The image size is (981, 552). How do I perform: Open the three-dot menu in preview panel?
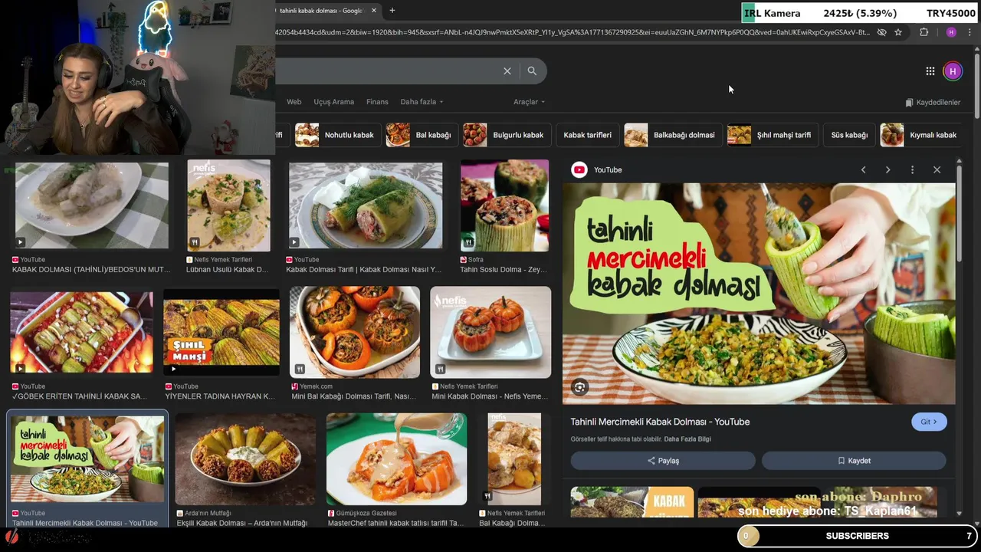912,169
